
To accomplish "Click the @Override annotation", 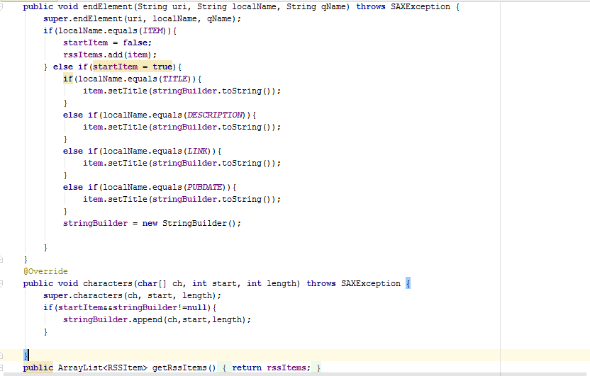I will pos(45,271).
